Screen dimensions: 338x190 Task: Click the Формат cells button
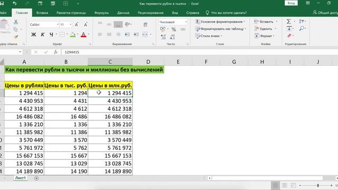click(265, 36)
